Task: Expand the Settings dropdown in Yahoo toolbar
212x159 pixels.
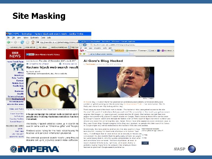Action: click(x=146, y=51)
